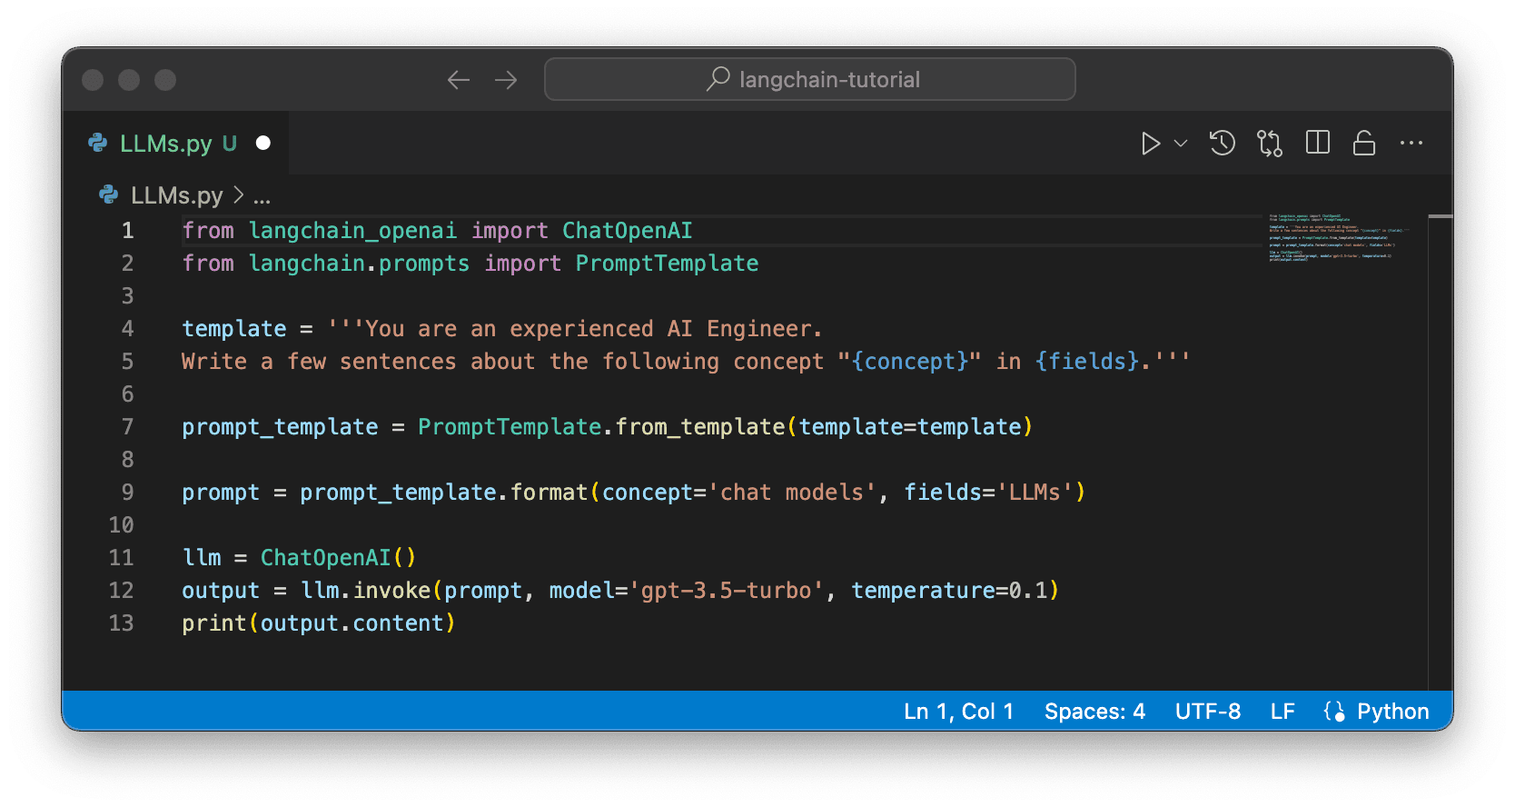Open changes source control compare icon
Viewport: 1515px width, 807px height.
[x=1270, y=144]
